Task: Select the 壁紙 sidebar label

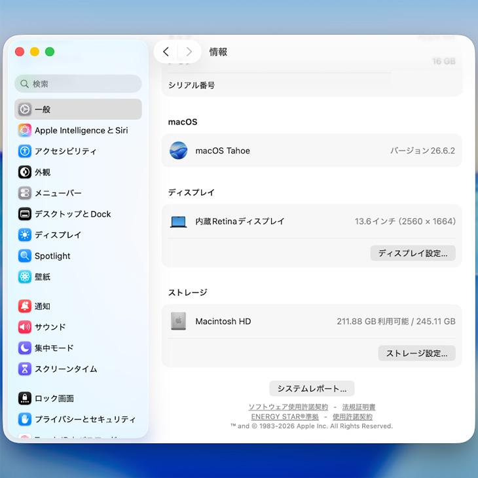Action: pos(43,277)
